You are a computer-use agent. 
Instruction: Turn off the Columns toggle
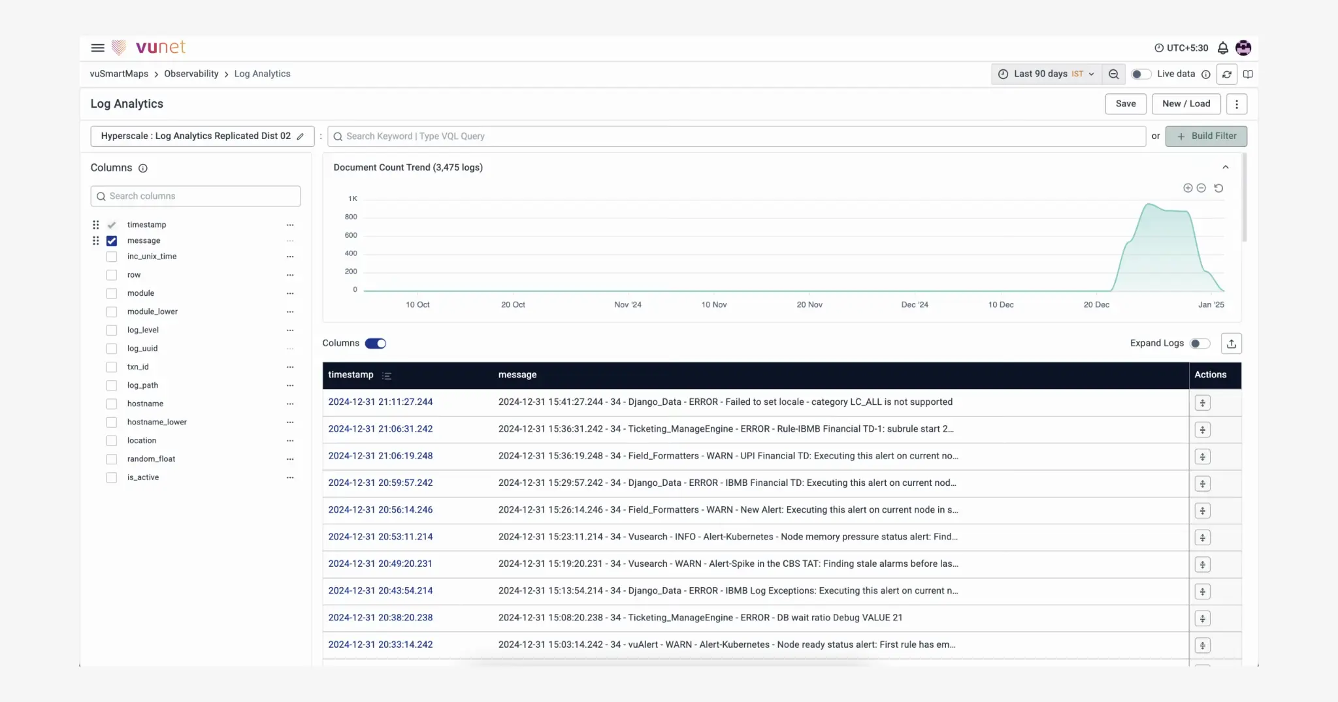(376, 343)
